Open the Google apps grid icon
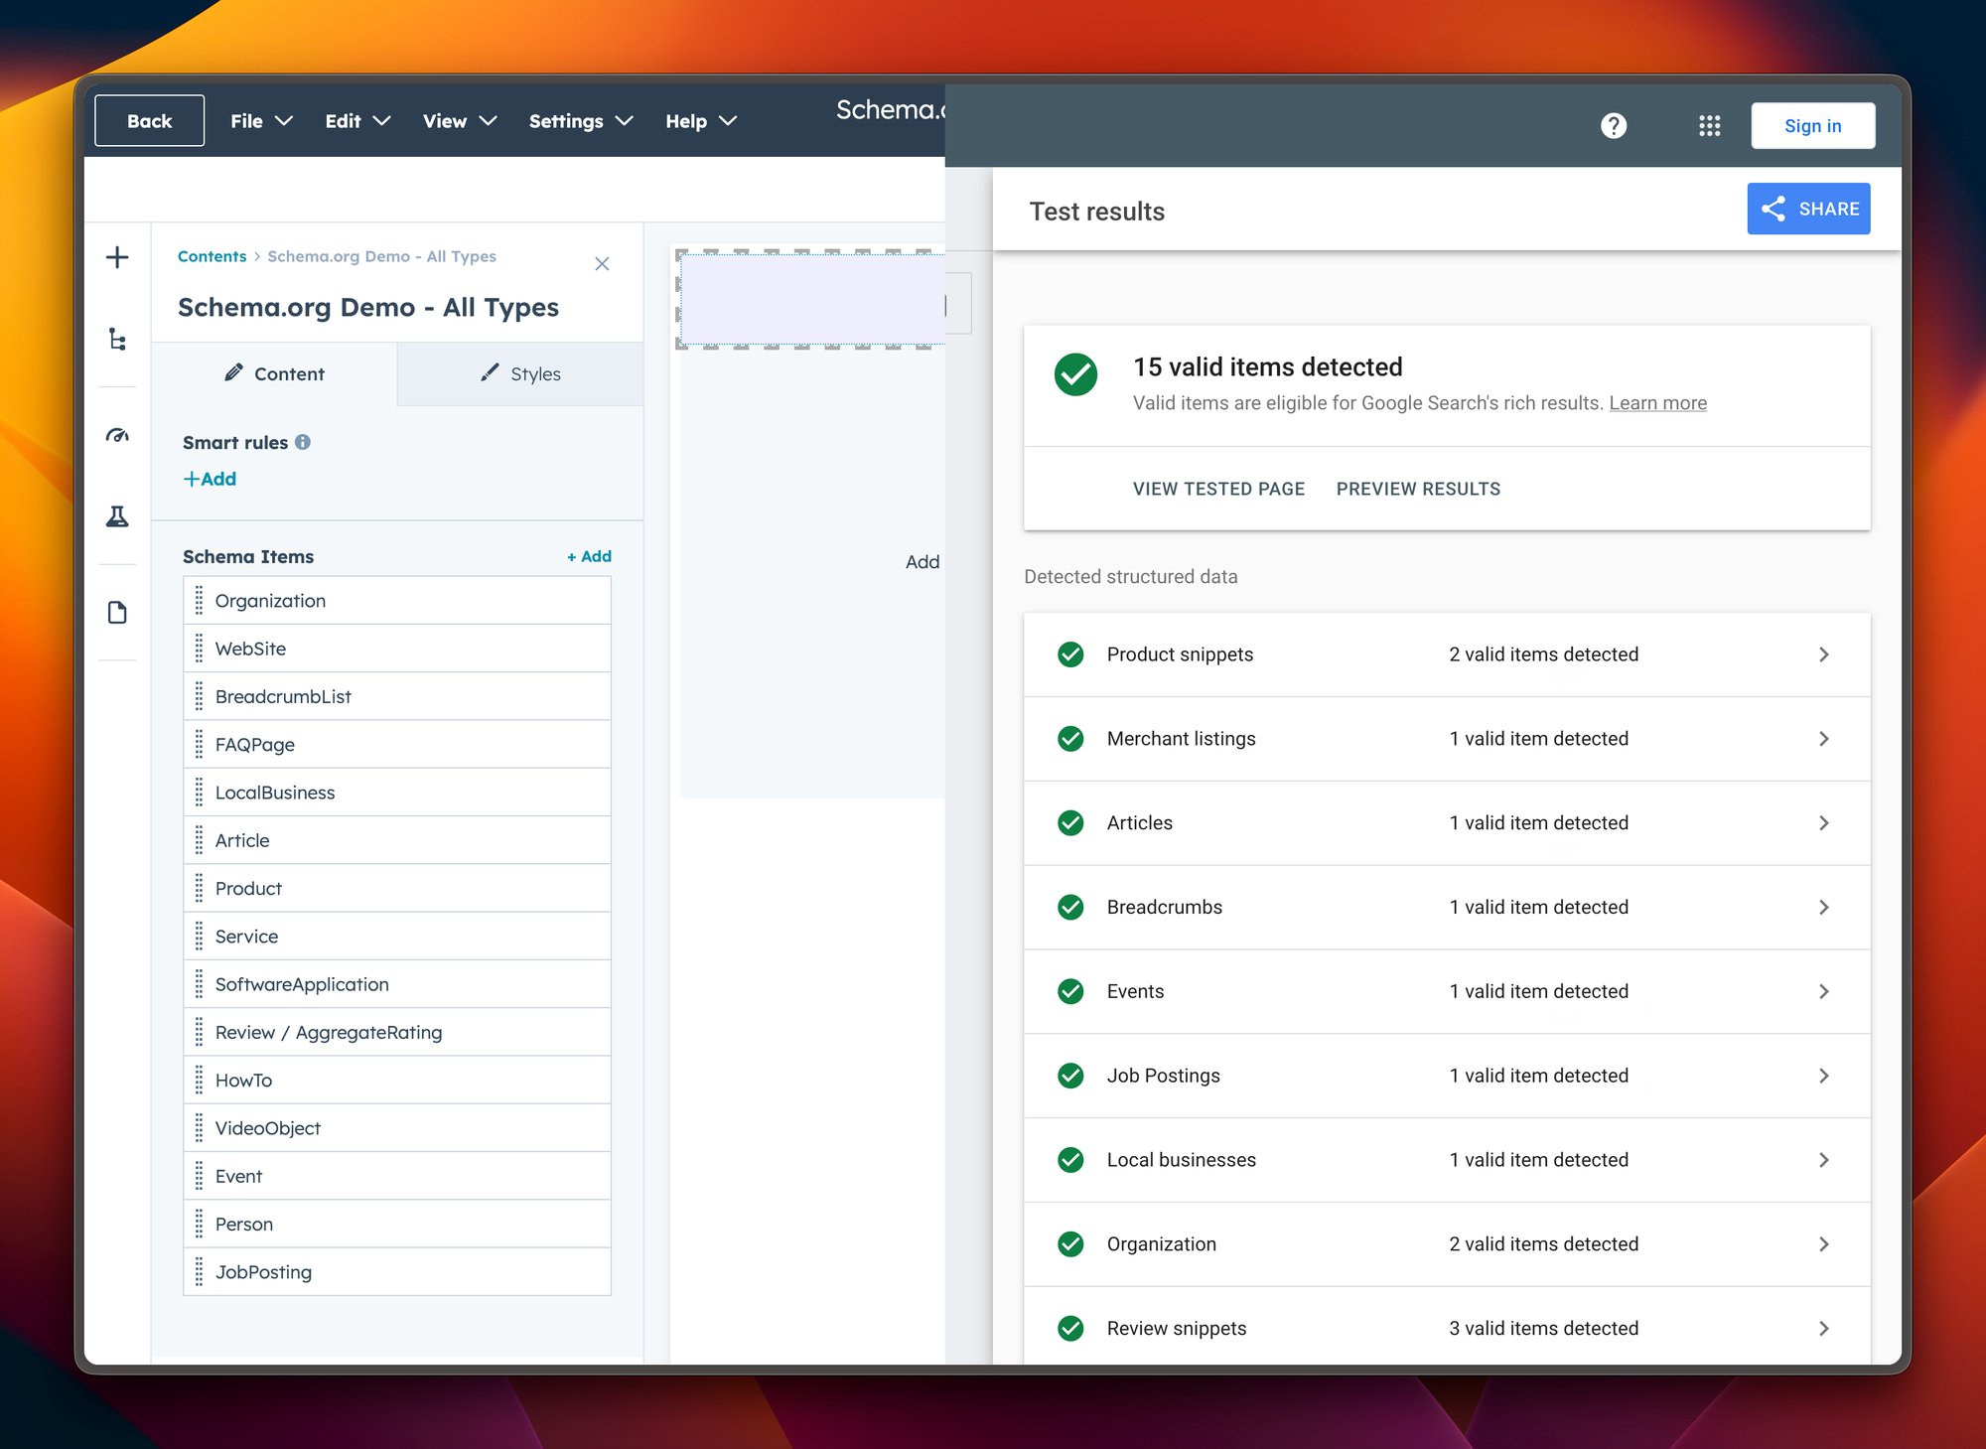The width and height of the screenshot is (1986, 1449). [1709, 126]
